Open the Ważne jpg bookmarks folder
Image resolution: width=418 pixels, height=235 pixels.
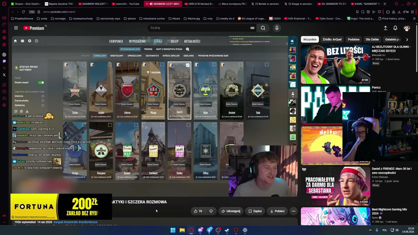(191, 19)
